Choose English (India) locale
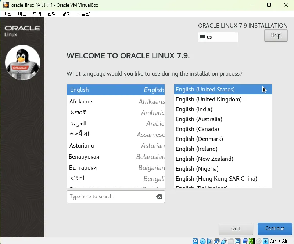This screenshot has width=294, height=244. [223, 109]
